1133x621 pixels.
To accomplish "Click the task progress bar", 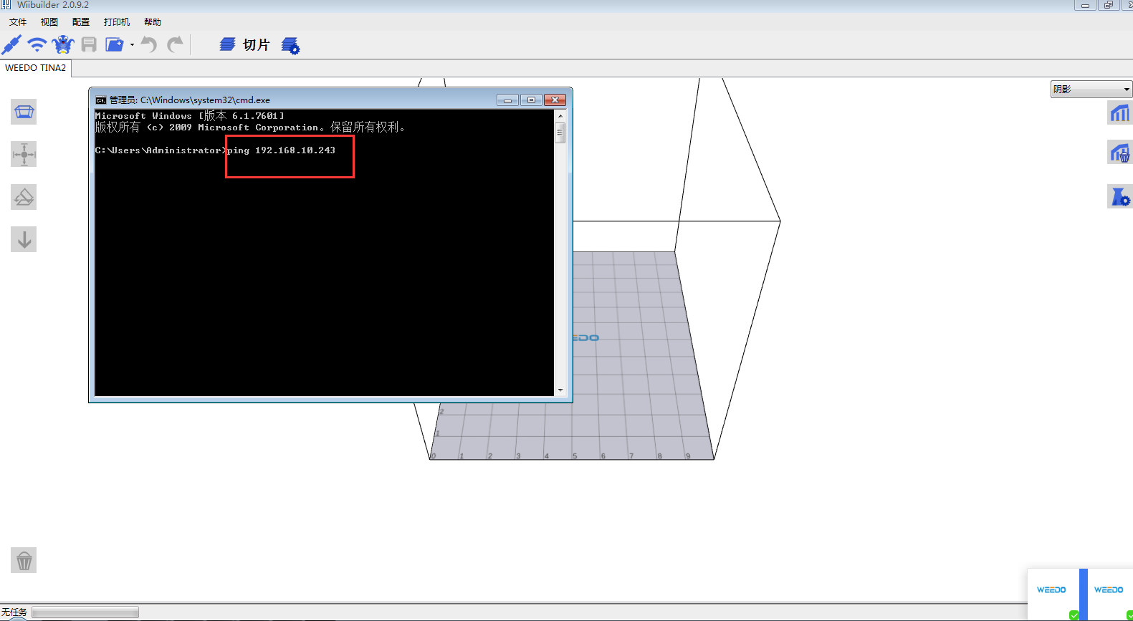I will (85, 612).
